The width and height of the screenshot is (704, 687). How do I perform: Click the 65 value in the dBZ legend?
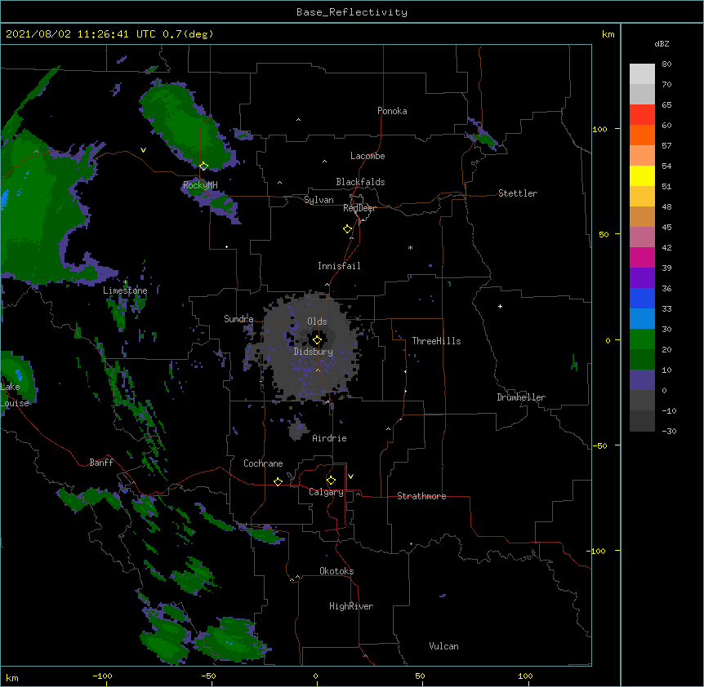pos(666,105)
